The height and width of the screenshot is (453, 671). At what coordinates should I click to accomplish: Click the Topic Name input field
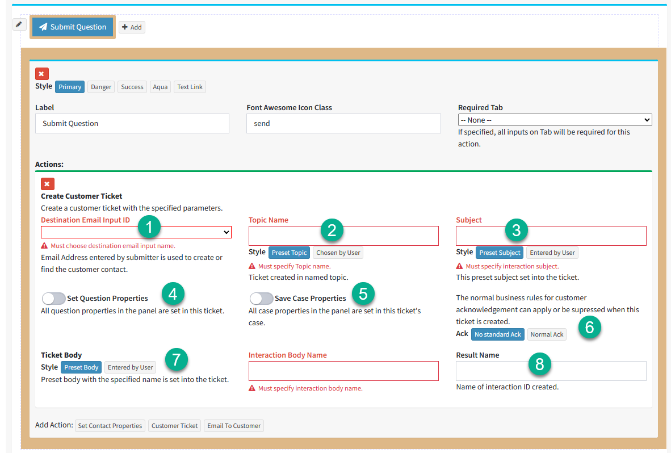pos(343,236)
